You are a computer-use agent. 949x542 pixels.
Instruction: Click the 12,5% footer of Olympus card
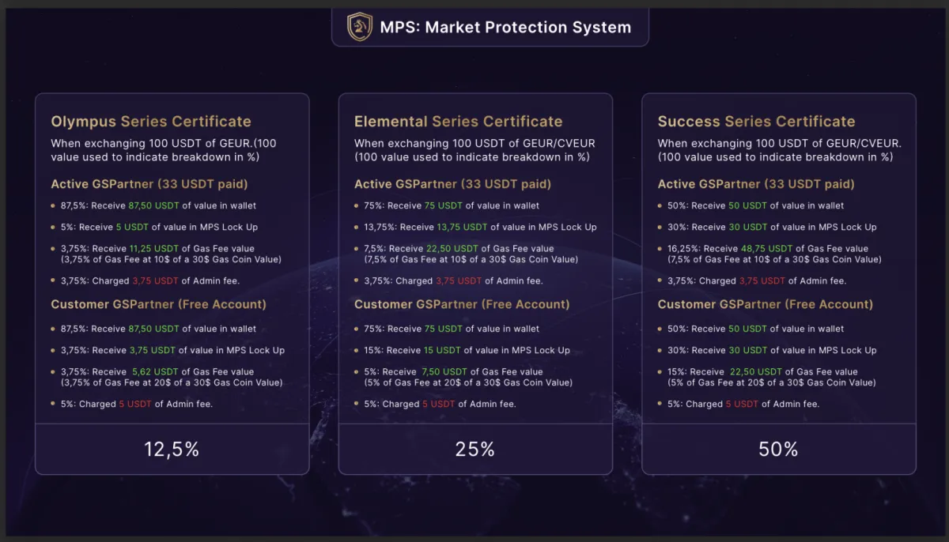172,450
